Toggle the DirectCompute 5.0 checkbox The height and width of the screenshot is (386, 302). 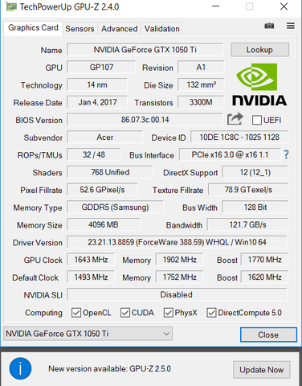pos(211,313)
